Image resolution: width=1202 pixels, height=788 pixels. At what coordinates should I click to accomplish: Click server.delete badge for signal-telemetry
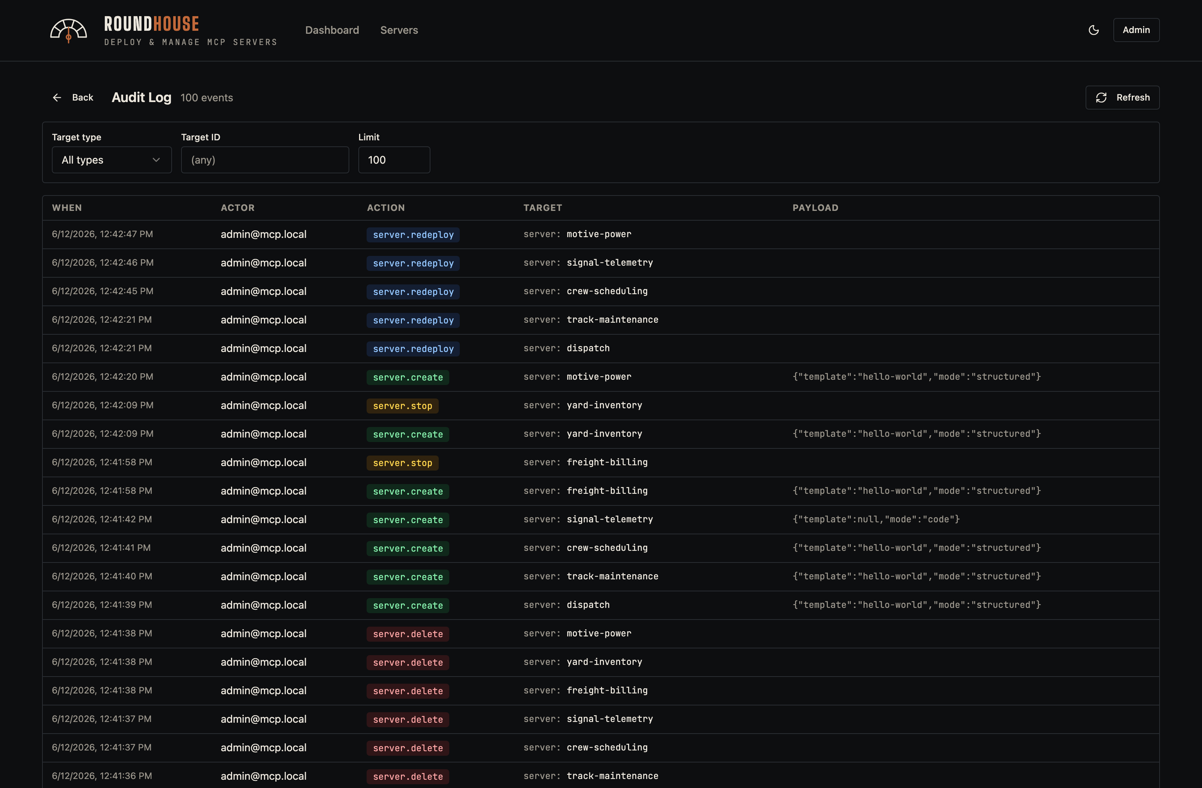pos(408,719)
